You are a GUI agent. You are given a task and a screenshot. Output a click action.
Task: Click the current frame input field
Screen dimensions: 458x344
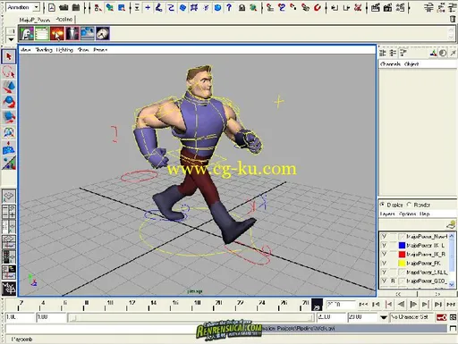(340, 305)
